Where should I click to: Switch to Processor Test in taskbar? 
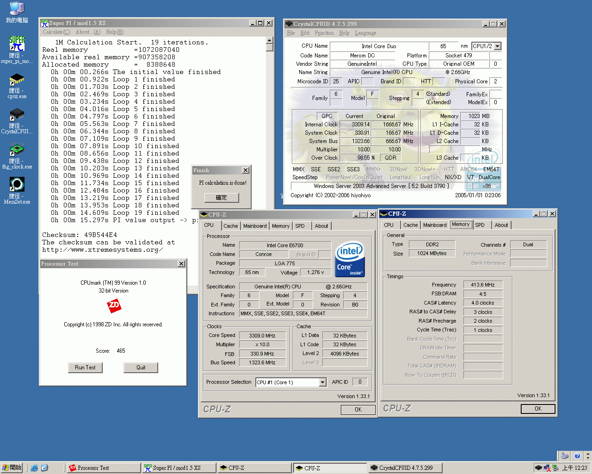[103, 468]
